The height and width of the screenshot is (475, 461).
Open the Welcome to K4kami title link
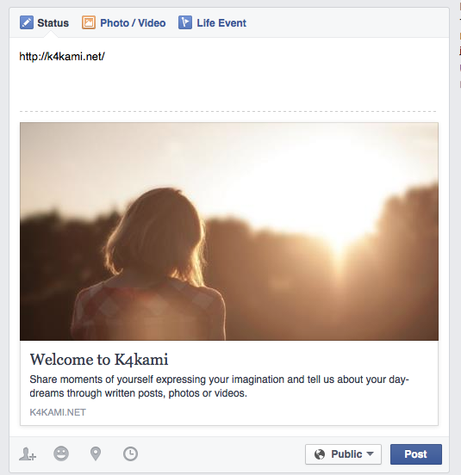99,360
